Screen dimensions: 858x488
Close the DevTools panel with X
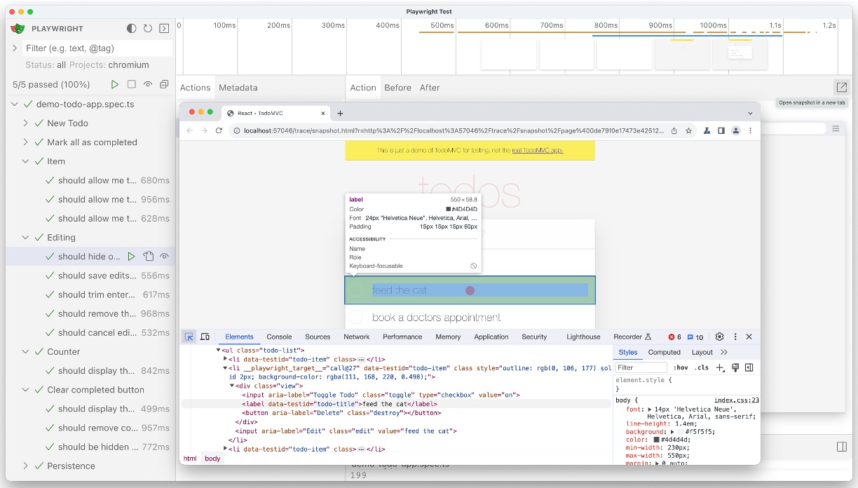pyautogui.click(x=749, y=337)
